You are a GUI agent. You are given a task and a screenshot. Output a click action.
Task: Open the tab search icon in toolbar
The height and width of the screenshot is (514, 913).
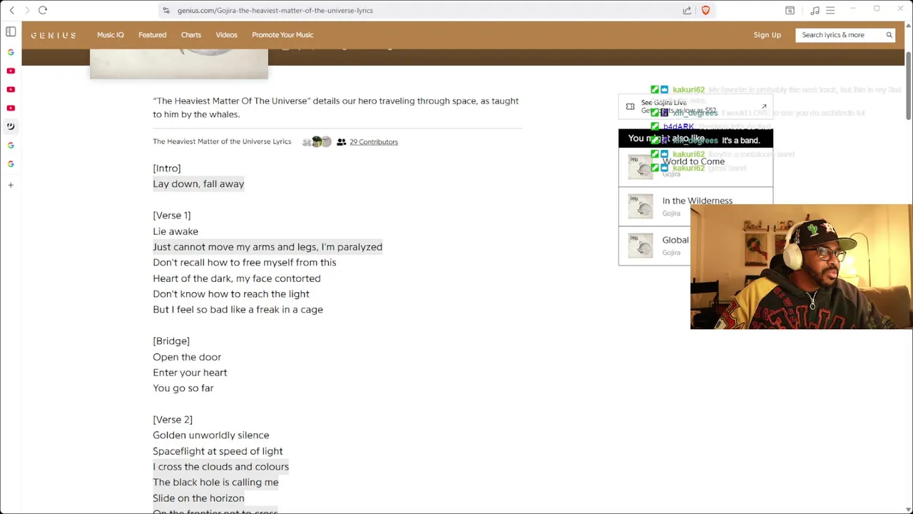[x=790, y=10]
